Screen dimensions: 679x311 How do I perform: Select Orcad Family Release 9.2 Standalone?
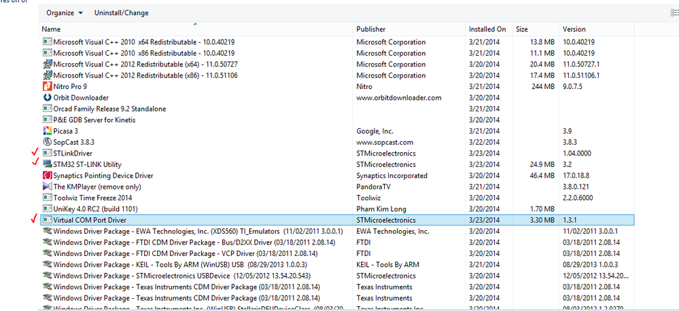(109, 109)
